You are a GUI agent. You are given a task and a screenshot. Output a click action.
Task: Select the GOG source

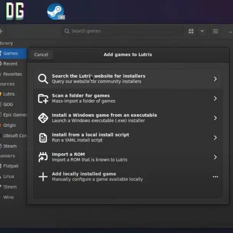click(13, 105)
